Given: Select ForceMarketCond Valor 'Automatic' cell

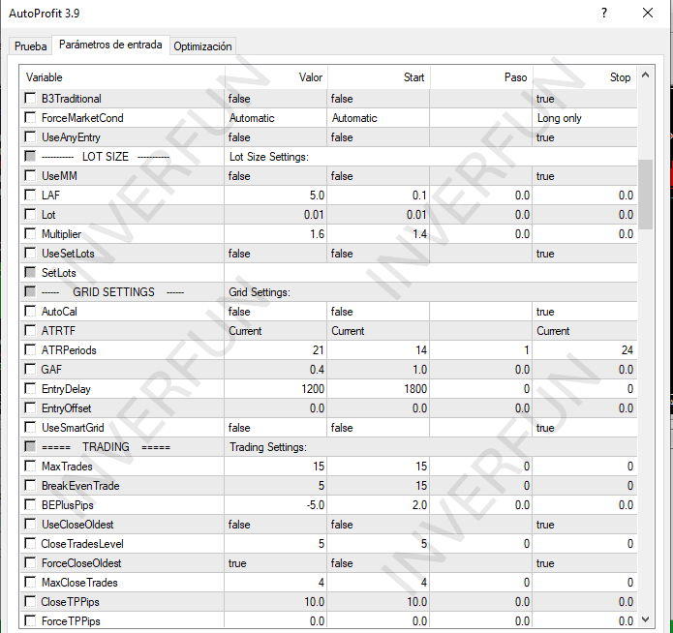Looking at the screenshot, I should click(x=276, y=118).
